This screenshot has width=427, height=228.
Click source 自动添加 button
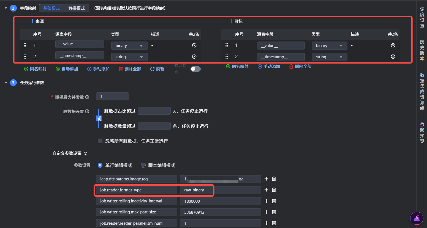67,69
